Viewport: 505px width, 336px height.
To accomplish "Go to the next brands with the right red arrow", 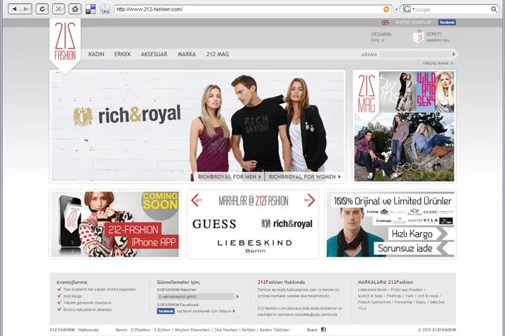I will (x=310, y=200).
